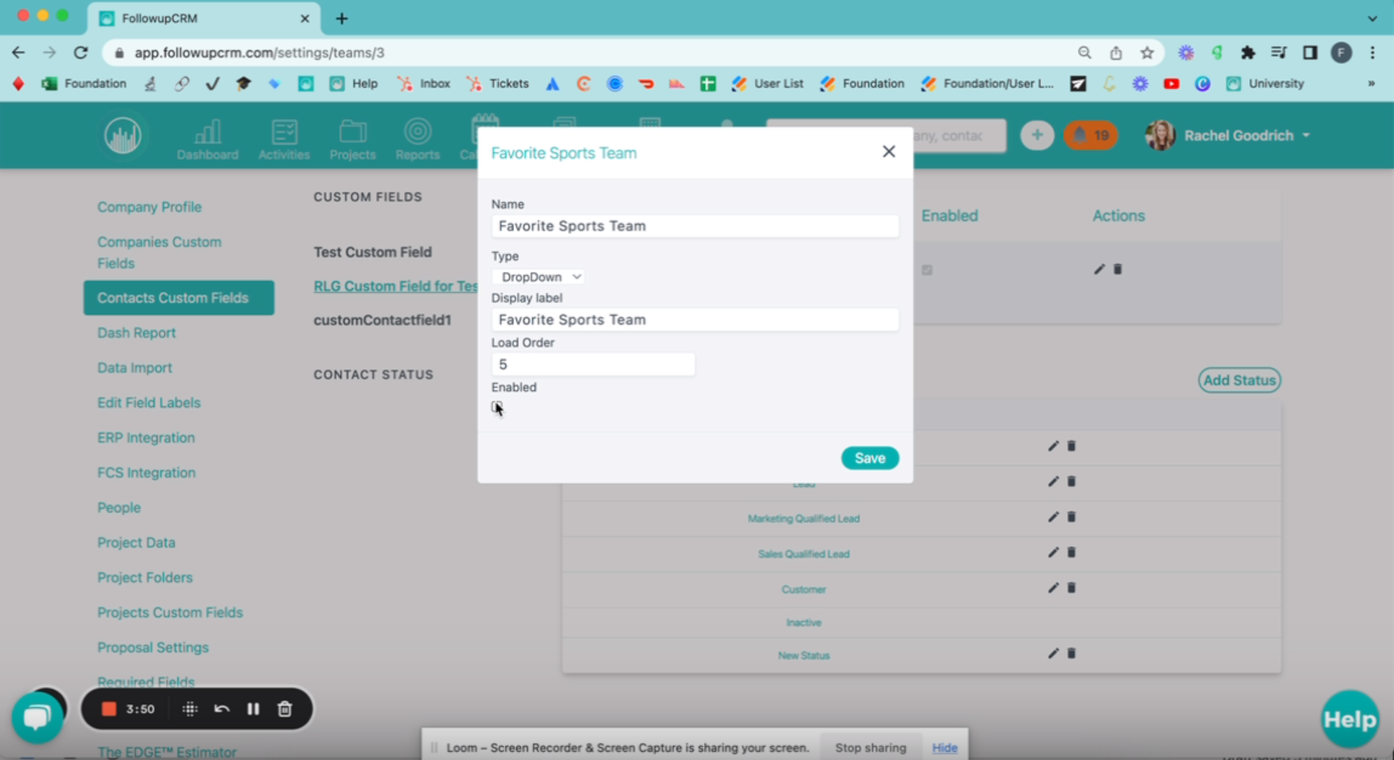Save the Favorite Sports Team field

[x=869, y=457]
